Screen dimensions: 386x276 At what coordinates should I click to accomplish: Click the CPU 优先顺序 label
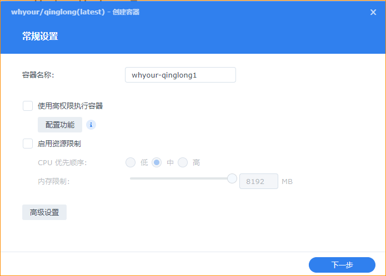click(62, 162)
